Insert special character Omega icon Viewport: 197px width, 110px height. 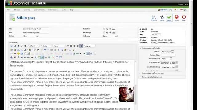pos(91,54)
